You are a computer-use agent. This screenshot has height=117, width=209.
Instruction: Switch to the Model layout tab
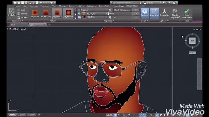(12, 114)
